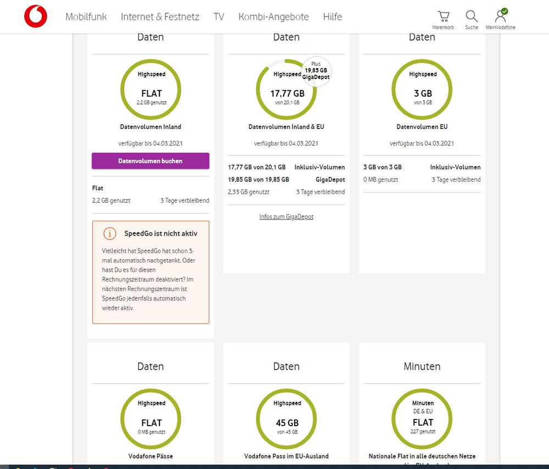
Task: Open the Internet & Festnetz menu
Action: click(160, 17)
